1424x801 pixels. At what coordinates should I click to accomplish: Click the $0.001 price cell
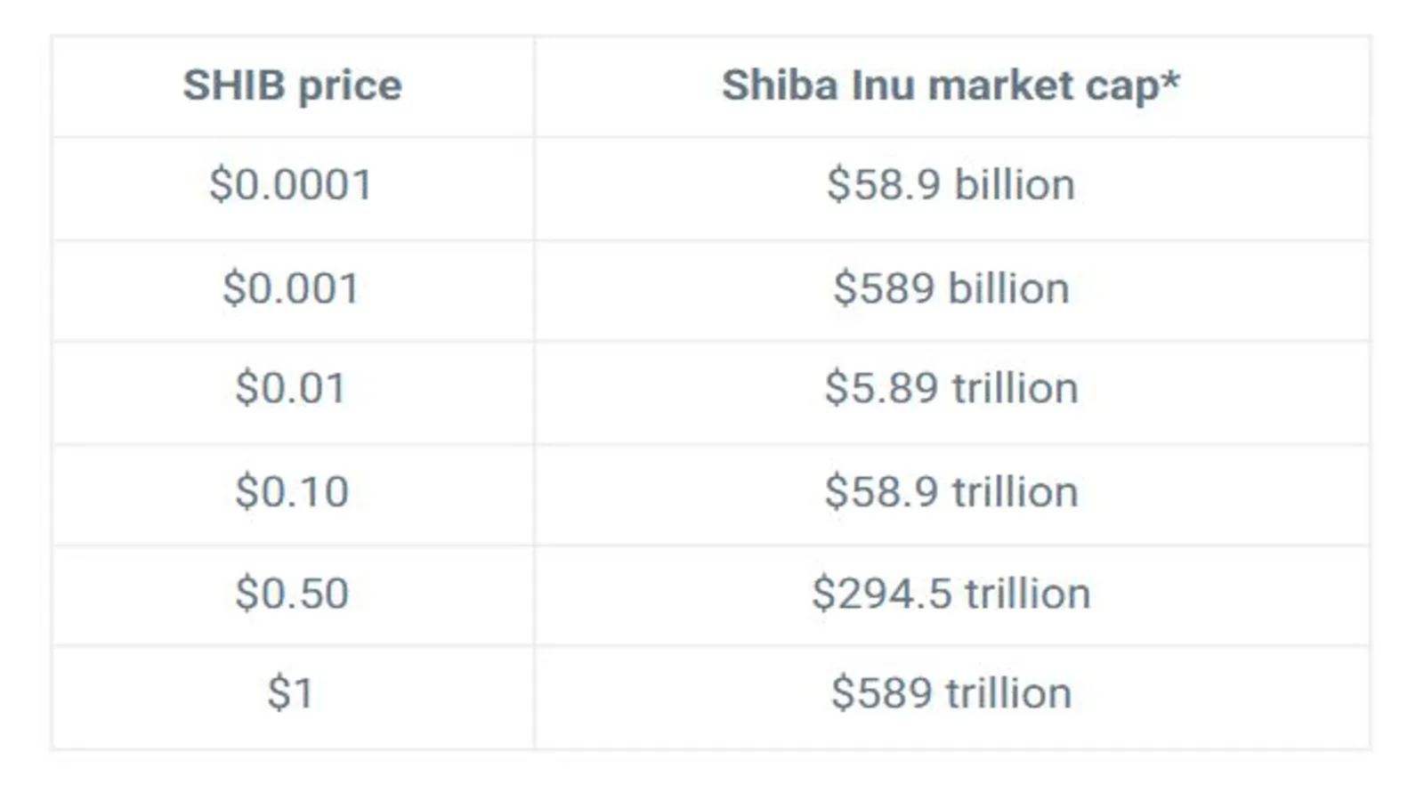pos(291,289)
